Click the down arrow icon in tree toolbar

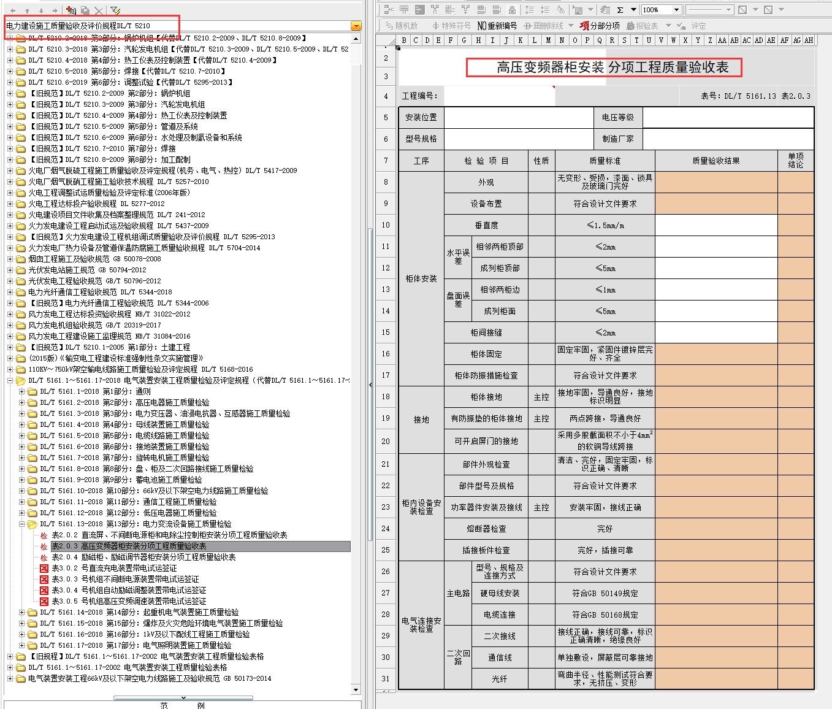pyautogui.click(x=41, y=10)
